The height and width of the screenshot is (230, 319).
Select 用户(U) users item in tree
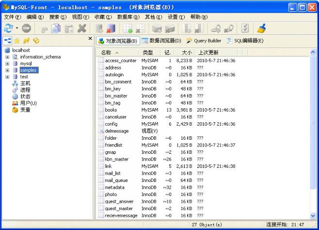click(x=29, y=103)
